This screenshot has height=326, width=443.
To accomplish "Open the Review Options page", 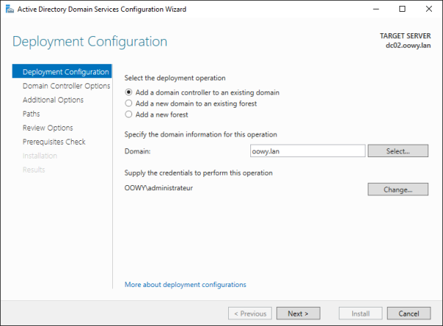I will pos(48,128).
